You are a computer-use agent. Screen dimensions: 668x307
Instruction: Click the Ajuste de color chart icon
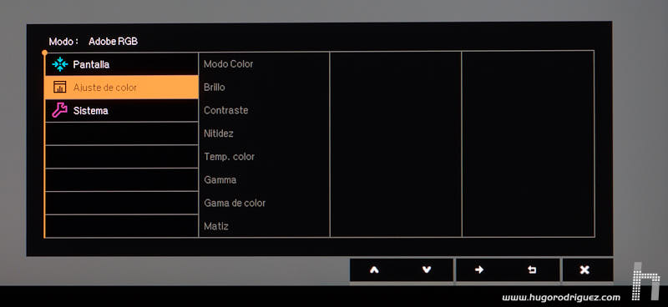(x=59, y=88)
